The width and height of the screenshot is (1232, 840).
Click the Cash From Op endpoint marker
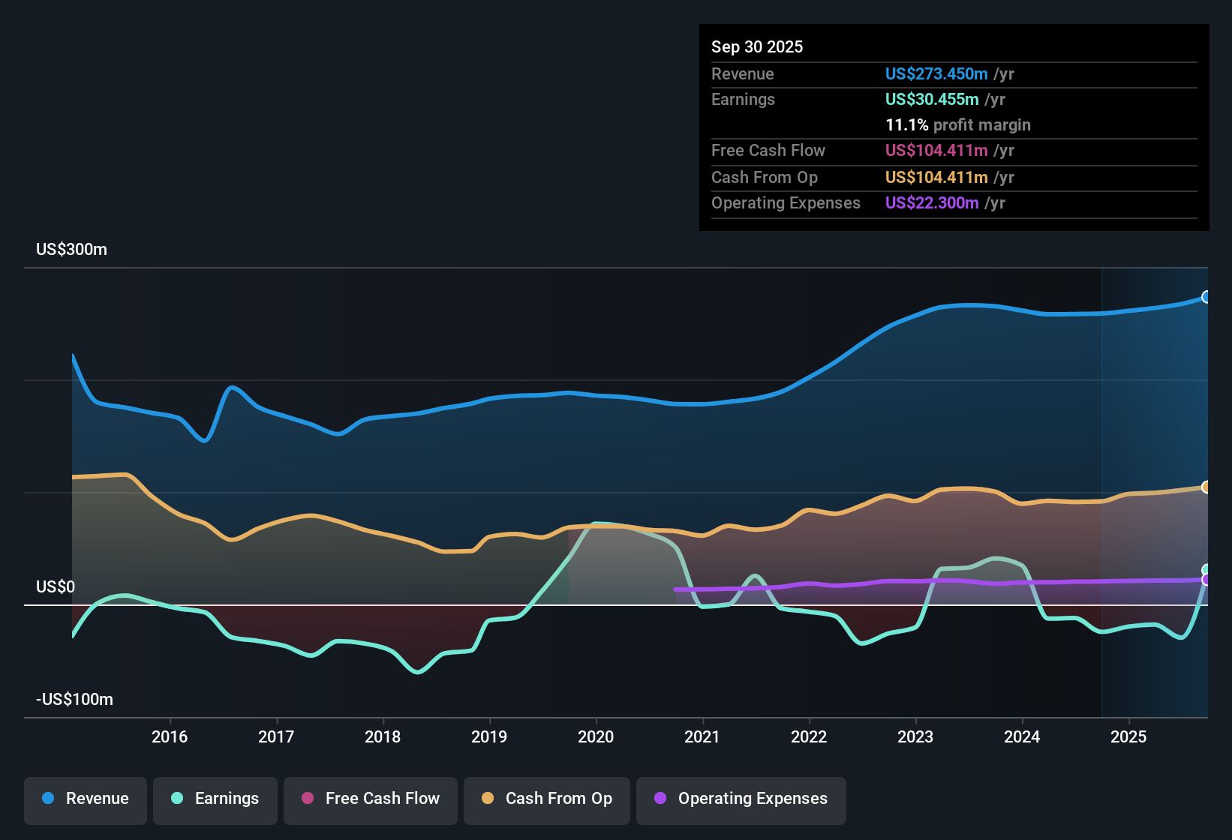1206,487
